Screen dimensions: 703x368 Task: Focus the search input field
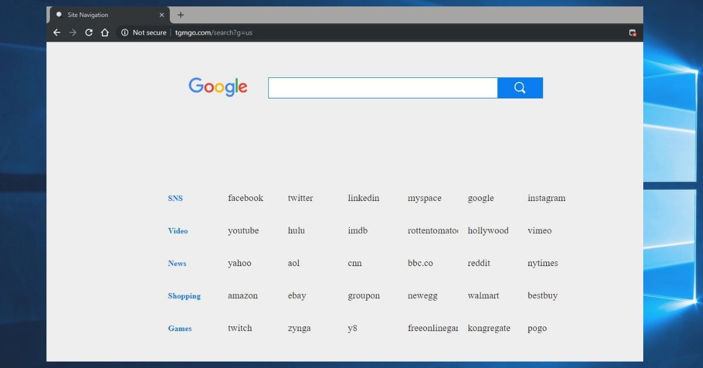pos(383,88)
